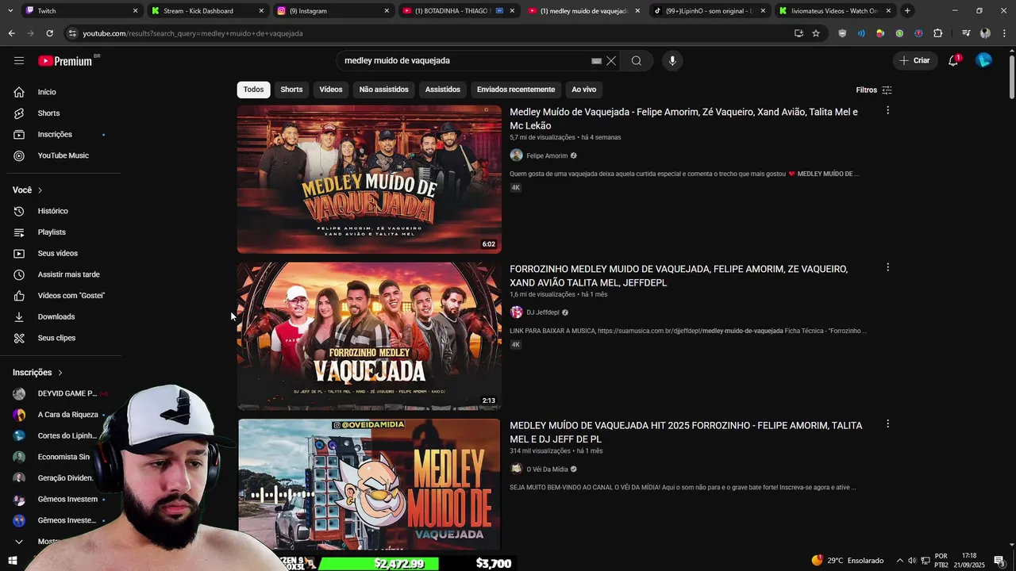Screen dimensions: 1016x571
Task: Open a new browser tab
Action: click(x=907, y=11)
